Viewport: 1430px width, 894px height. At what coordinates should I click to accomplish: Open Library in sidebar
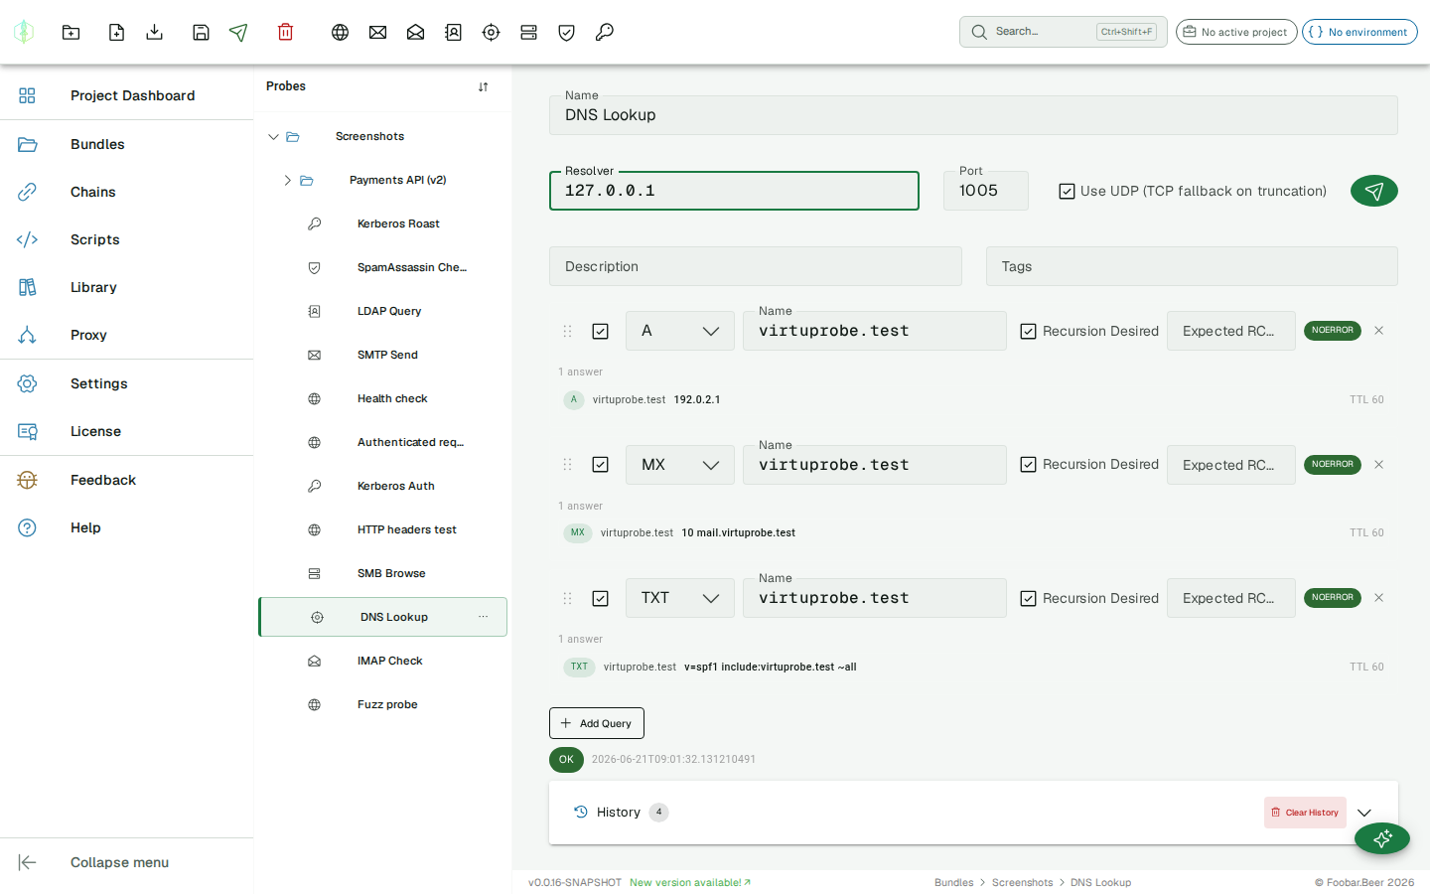pos(126,287)
